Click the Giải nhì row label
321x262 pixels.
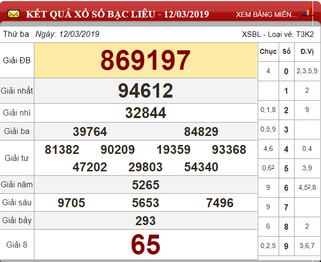coord(17,113)
